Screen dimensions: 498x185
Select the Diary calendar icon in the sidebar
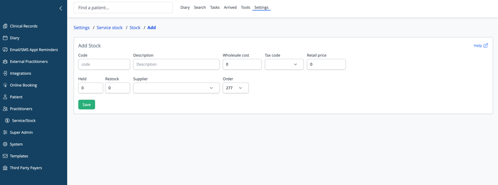click(5, 38)
